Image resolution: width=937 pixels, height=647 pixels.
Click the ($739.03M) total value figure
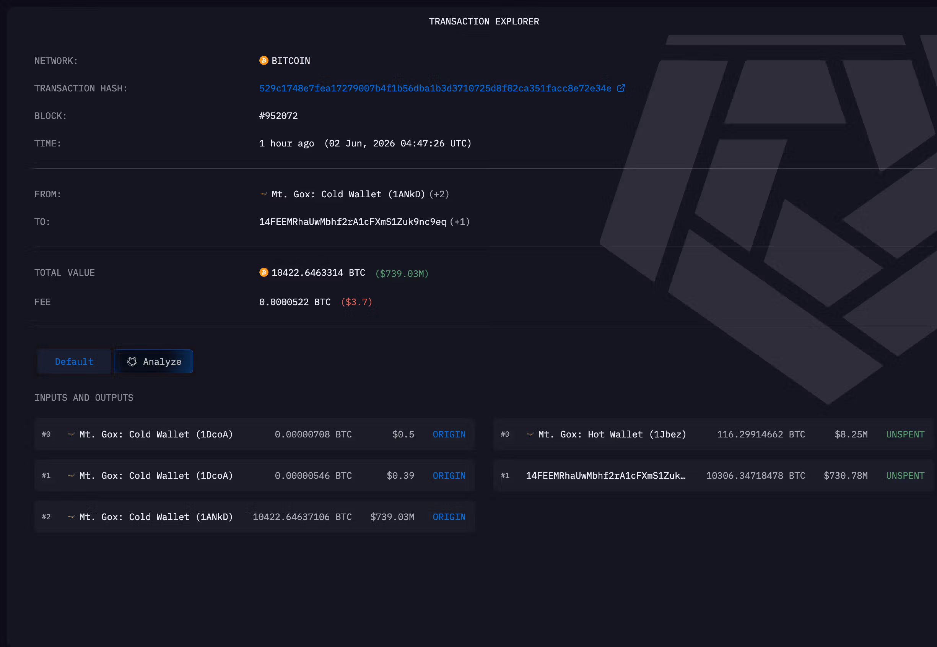402,274
